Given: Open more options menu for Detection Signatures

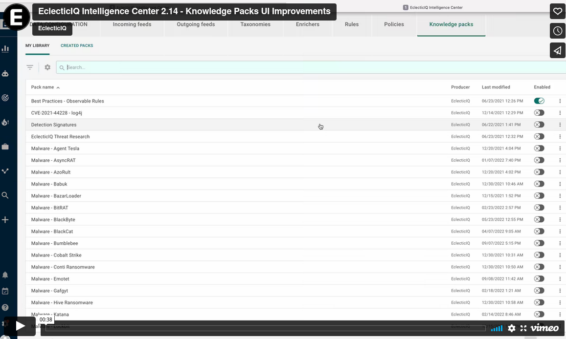Looking at the screenshot, I should 560,125.
